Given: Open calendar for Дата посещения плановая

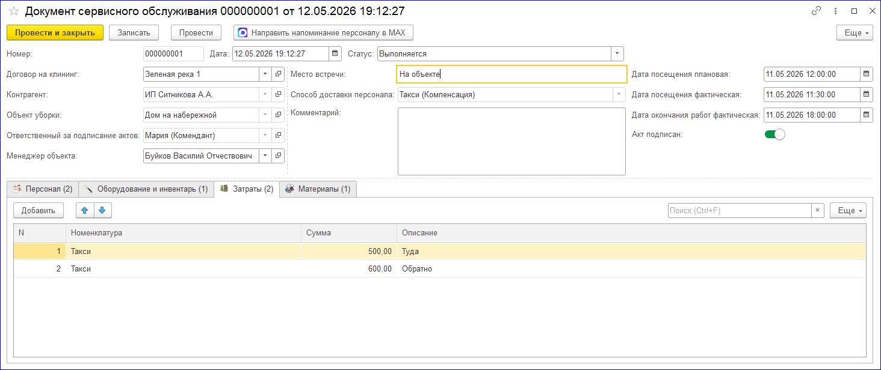Looking at the screenshot, I should [x=867, y=74].
